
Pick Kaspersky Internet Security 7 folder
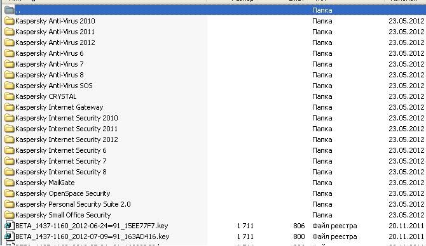pyautogui.click(x=61, y=161)
